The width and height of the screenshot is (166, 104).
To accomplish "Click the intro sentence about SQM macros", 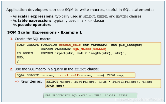I will (80, 10).
